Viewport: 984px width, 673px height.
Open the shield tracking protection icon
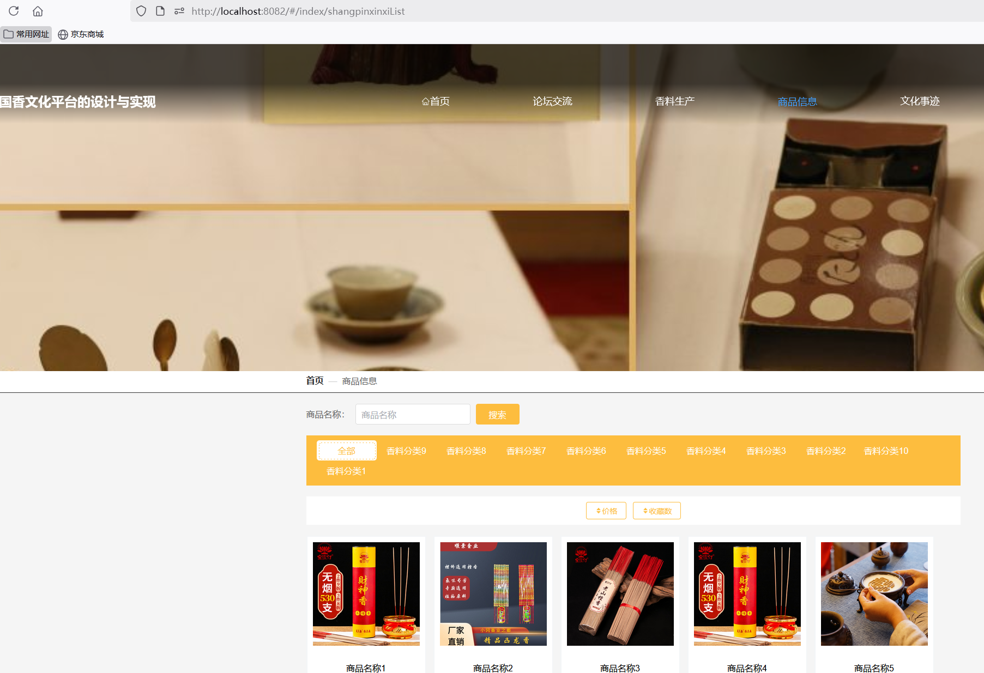point(141,11)
